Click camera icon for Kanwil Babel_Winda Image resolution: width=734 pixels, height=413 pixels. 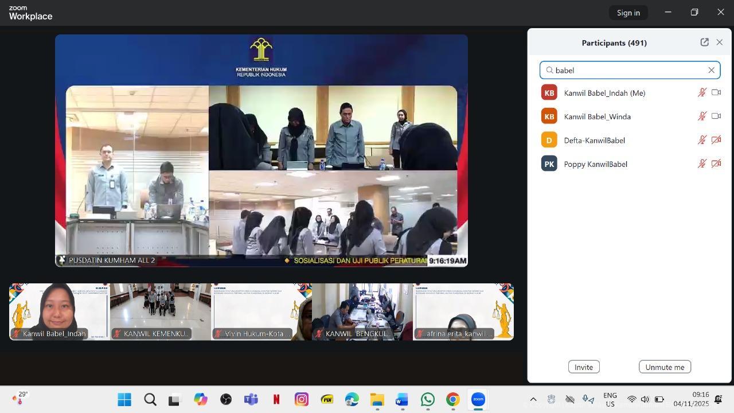point(716,116)
